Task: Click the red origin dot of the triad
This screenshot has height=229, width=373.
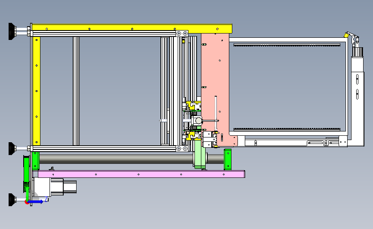Action: tap(27, 202)
